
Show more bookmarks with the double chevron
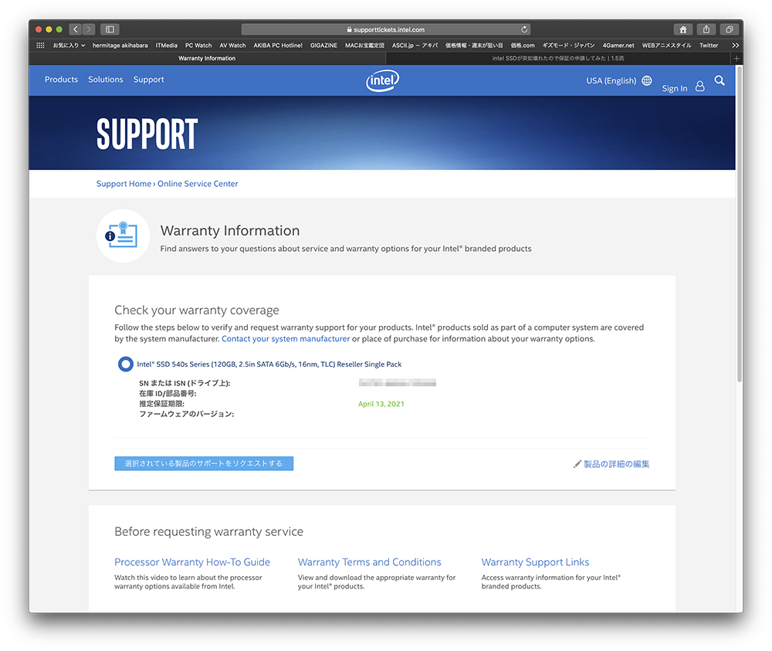coord(735,46)
